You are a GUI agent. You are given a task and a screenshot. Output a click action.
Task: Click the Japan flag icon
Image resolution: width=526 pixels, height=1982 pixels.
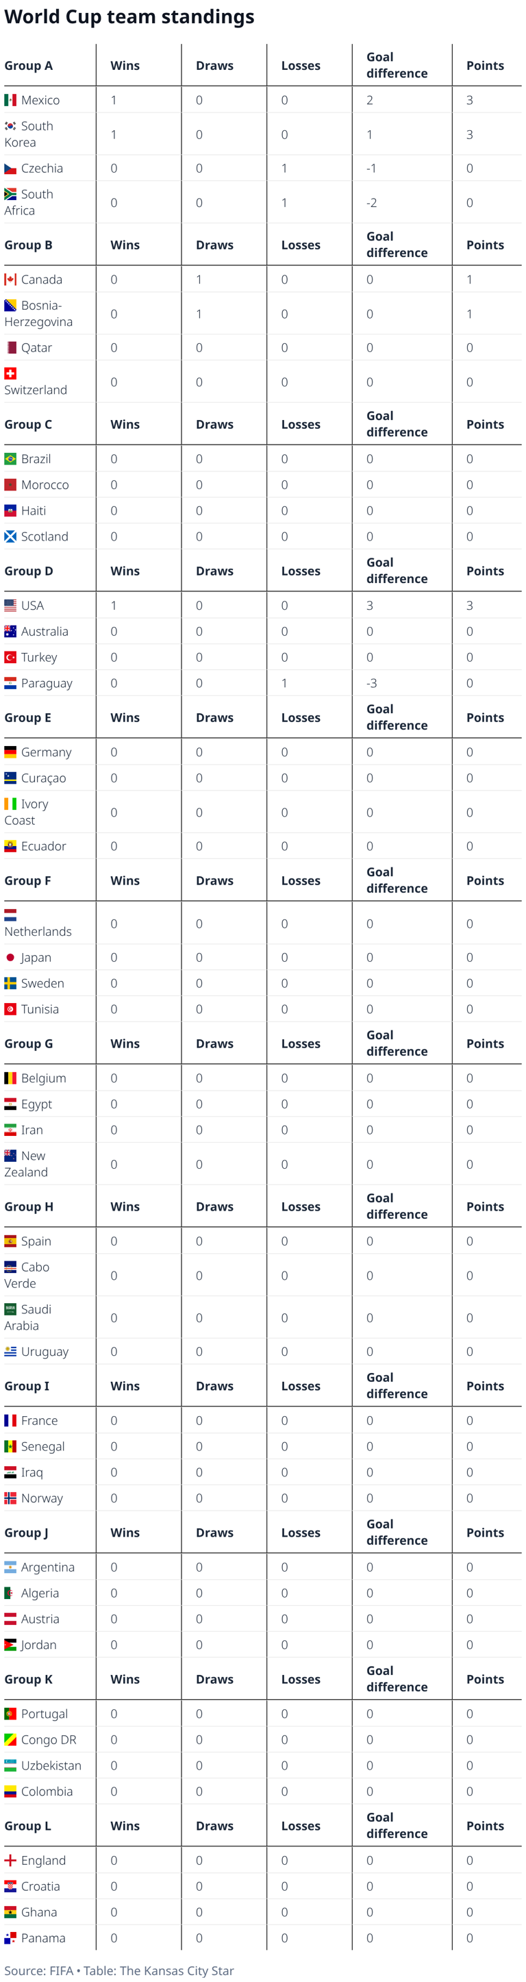coord(10,957)
